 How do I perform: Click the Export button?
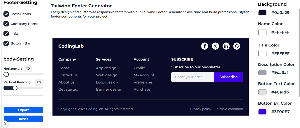(23, 110)
